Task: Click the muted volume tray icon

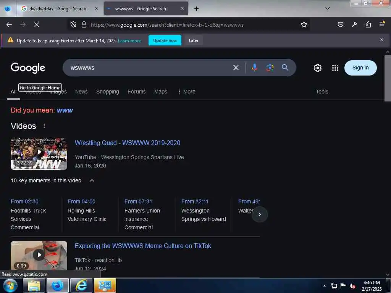Action: click(352, 286)
